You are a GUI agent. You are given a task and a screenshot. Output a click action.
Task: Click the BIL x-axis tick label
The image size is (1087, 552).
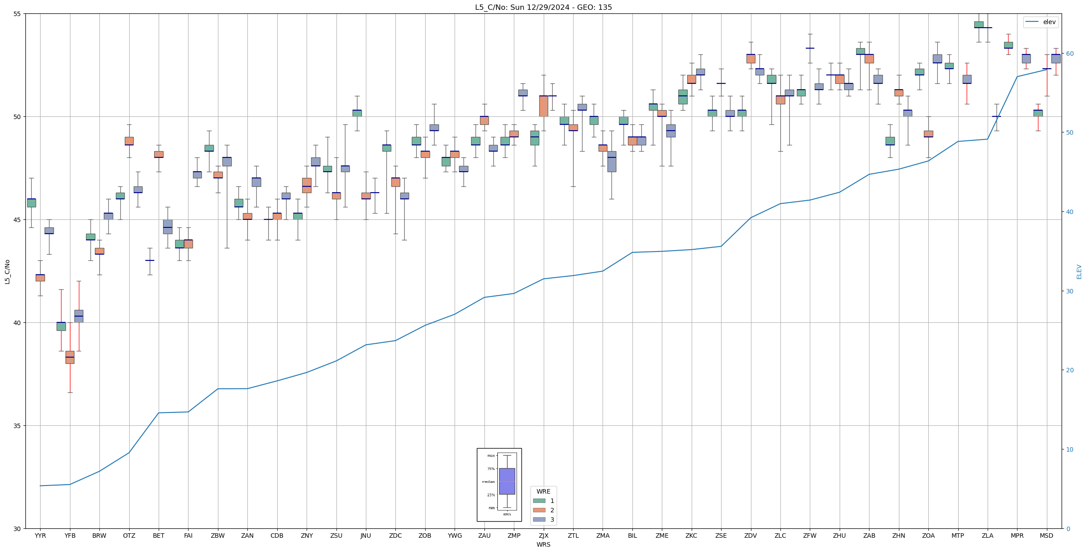coord(632,536)
